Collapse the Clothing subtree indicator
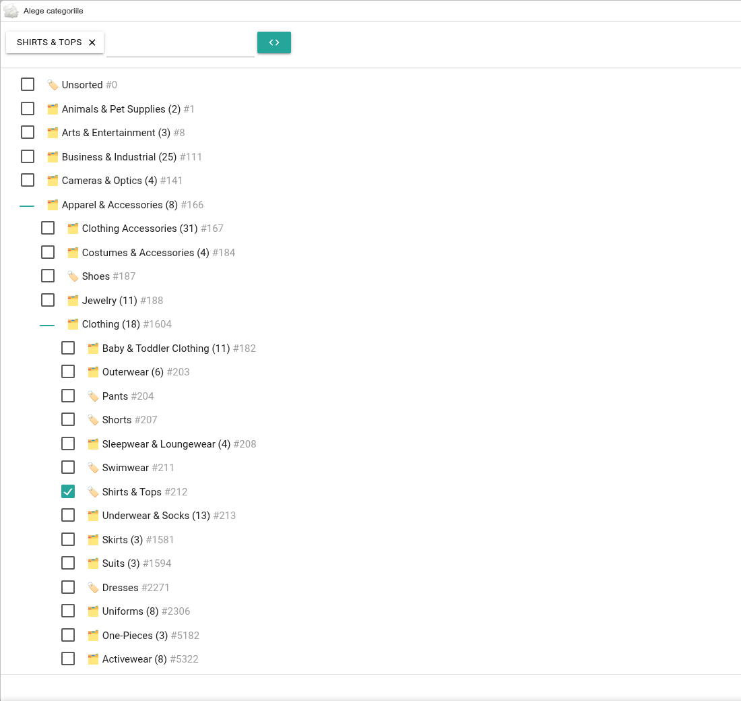 point(47,325)
